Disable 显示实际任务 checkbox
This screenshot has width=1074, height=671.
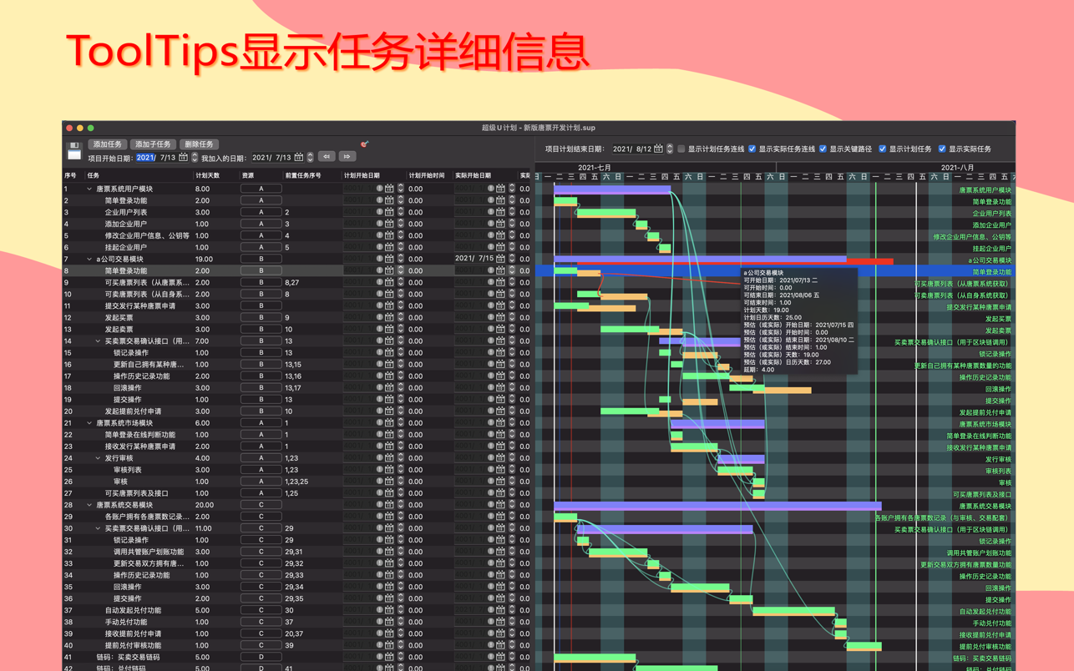pos(941,149)
